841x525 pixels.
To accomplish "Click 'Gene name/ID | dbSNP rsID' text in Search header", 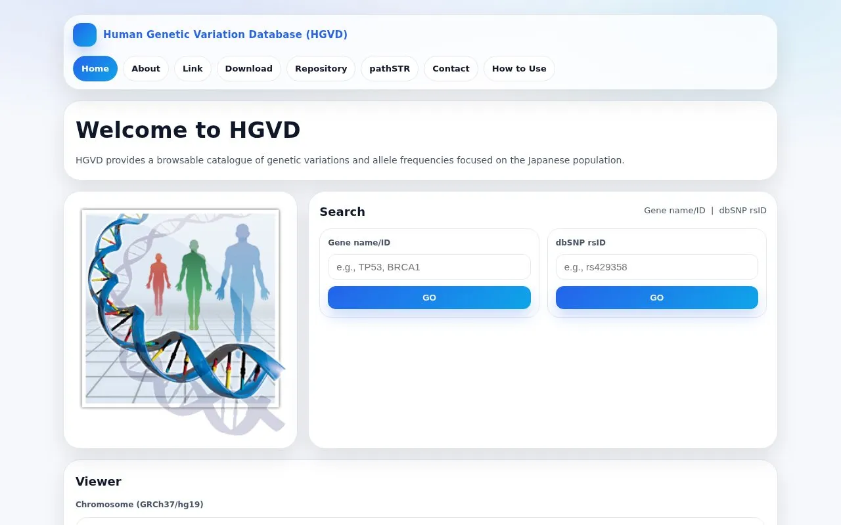I will point(705,211).
